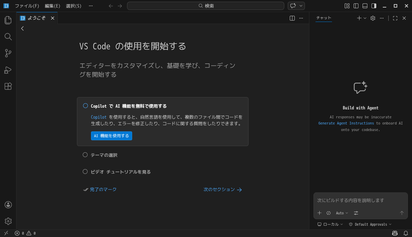412x237 pixels.
Task: Maximize the chat panel
Action: (x=395, y=18)
